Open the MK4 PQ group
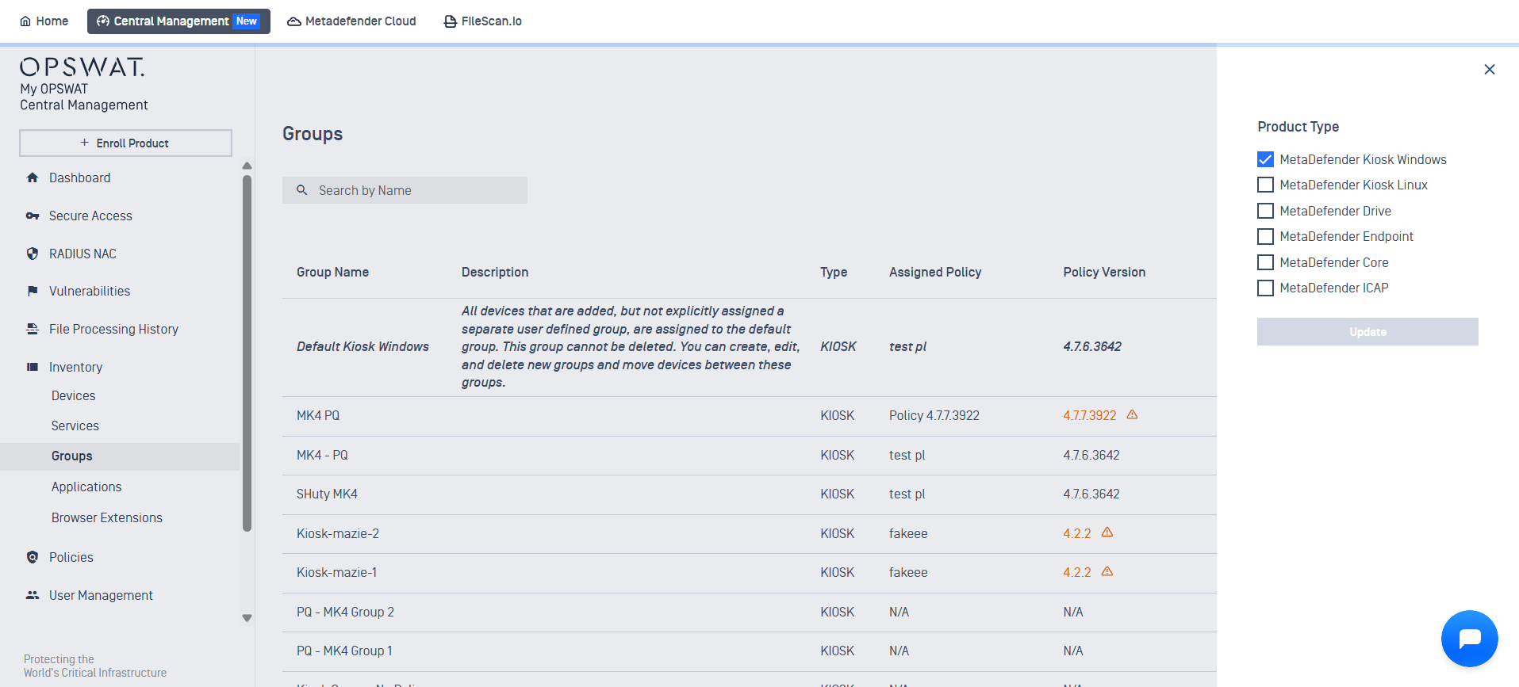The image size is (1519, 687). pos(318,415)
